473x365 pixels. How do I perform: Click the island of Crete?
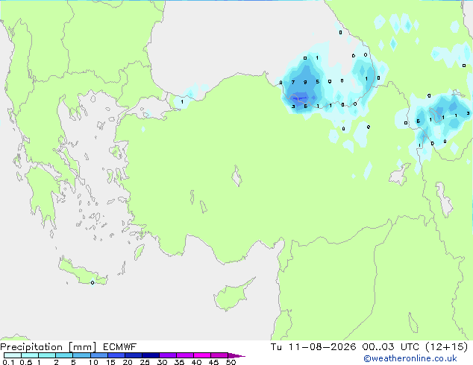tap(83, 272)
